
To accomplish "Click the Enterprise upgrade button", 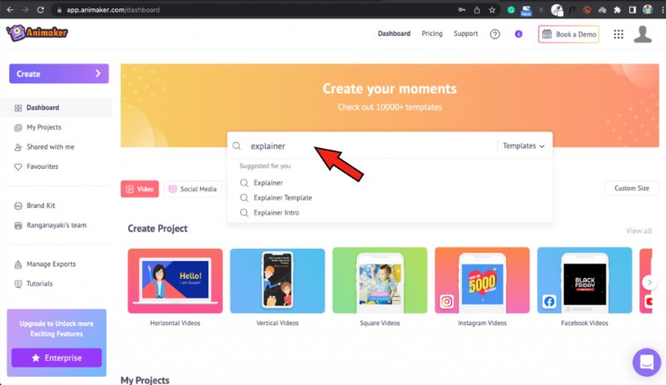I will pos(57,358).
